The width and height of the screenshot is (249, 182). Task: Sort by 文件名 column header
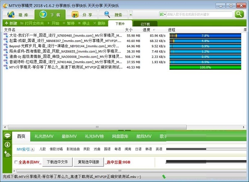[x=63, y=30]
